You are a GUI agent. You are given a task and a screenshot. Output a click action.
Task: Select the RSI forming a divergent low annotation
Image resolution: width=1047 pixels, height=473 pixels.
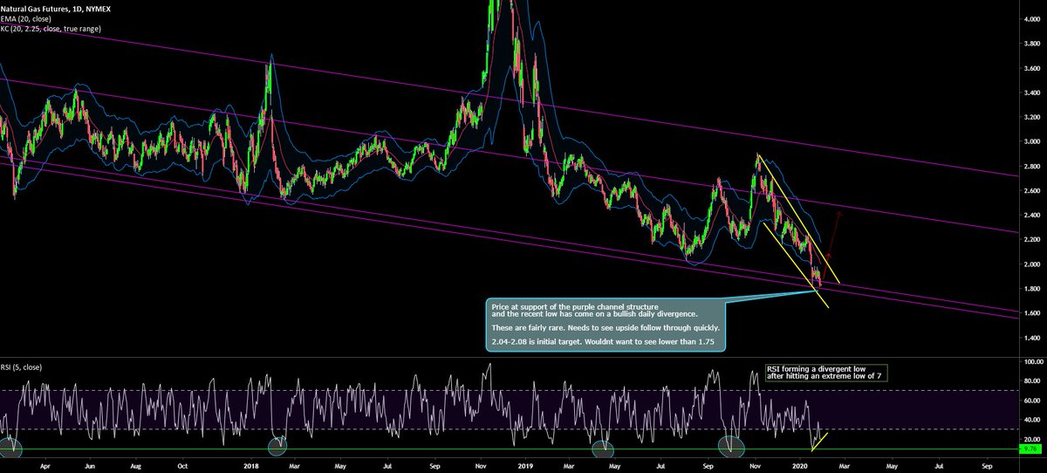(x=825, y=373)
